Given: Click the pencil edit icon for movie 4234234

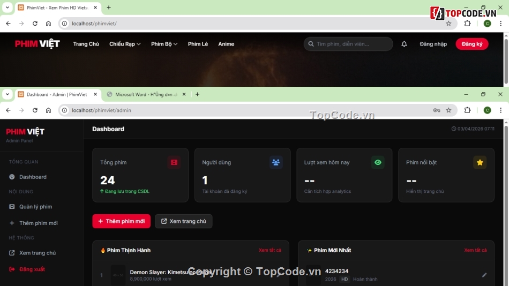Looking at the screenshot, I should [484, 275].
